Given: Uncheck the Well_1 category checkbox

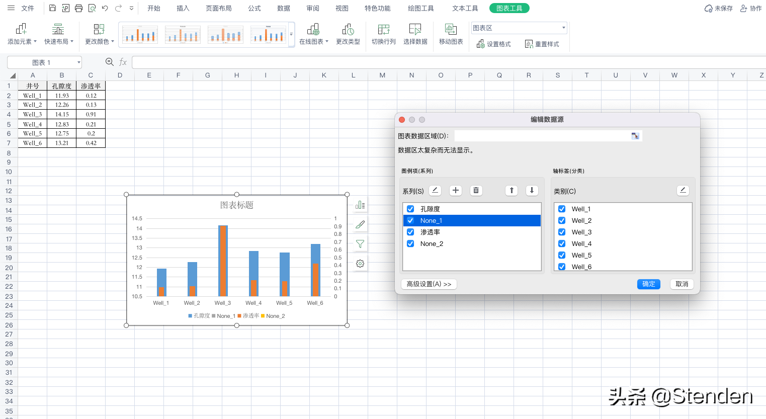Looking at the screenshot, I should (562, 209).
